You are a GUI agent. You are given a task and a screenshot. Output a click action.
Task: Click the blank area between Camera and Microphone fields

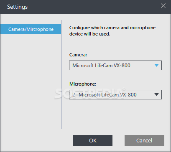coord(115,76)
